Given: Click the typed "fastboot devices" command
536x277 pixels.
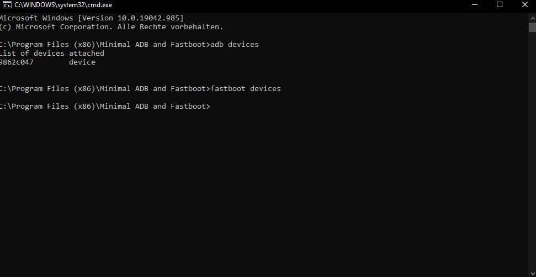Looking at the screenshot, I should coord(246,88).
